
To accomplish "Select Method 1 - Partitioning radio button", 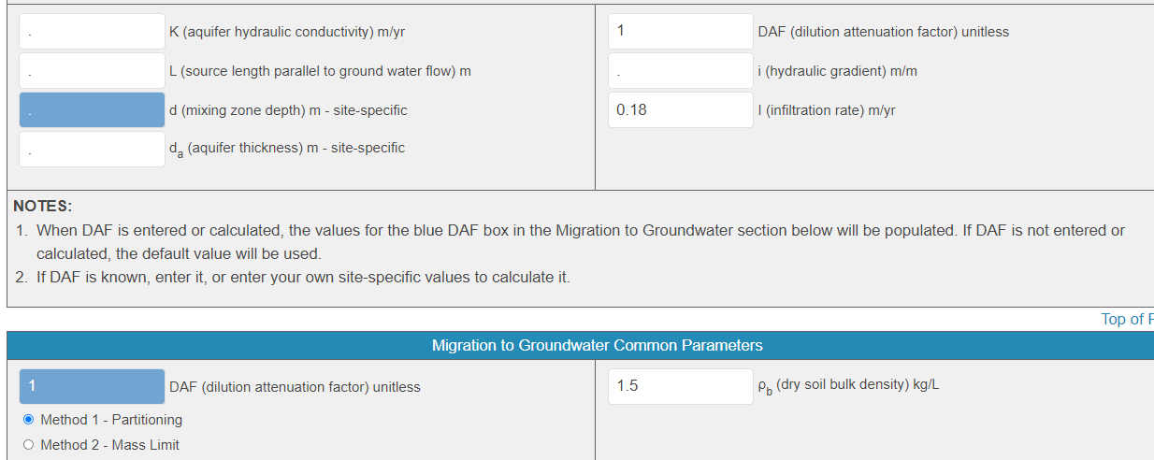I will click(28, 420).
